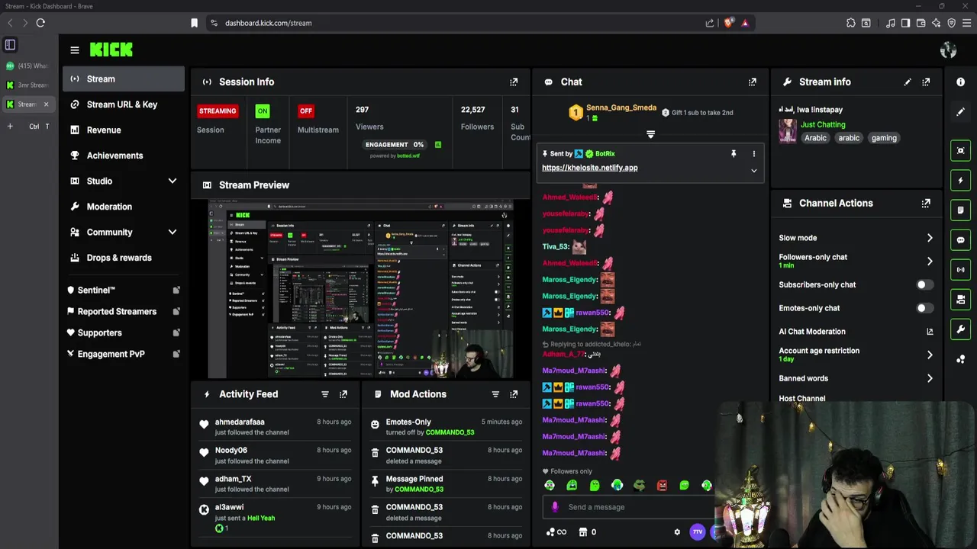The width and height of the screenshot is (977, 549).
Task: Expand the pinned message chevron
Action: [754, 171]
